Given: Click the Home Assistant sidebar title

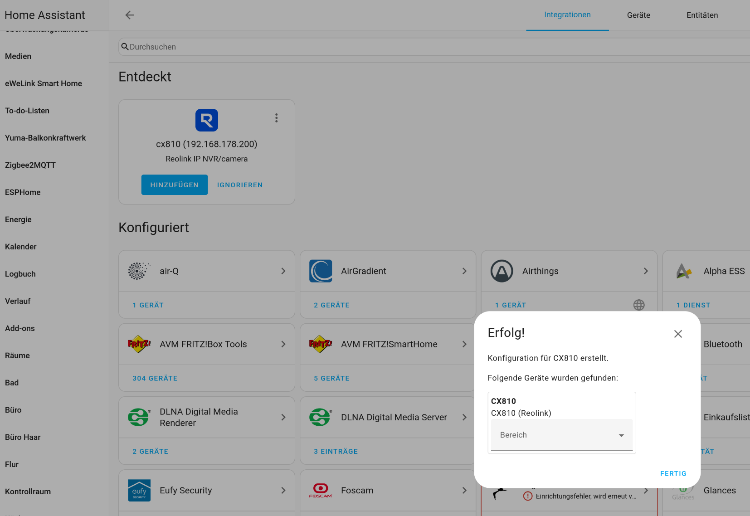Looking at the screenshot, I should tap(45, 15).
